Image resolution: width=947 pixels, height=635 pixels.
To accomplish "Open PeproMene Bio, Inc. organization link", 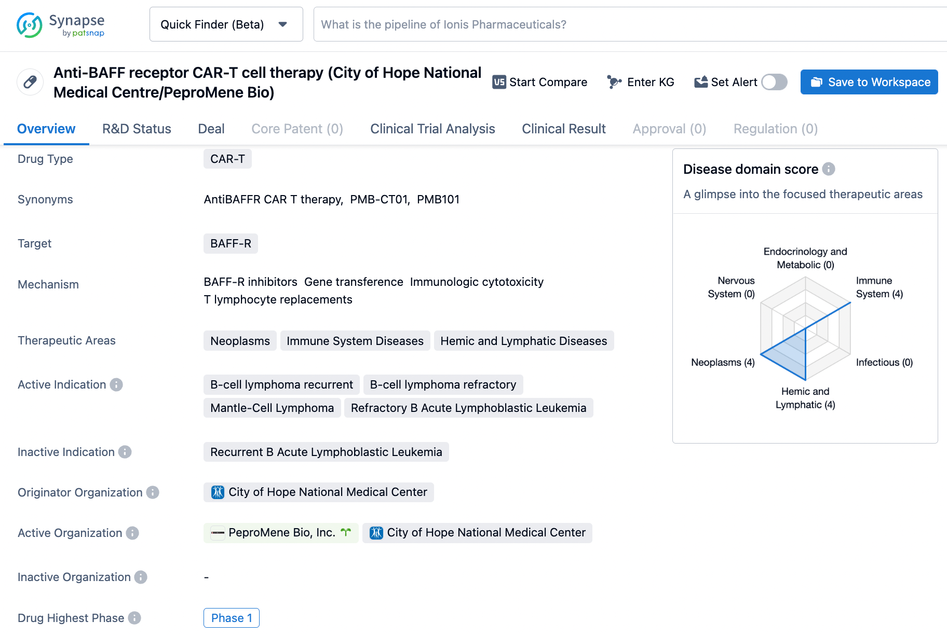I will point(281,533).
